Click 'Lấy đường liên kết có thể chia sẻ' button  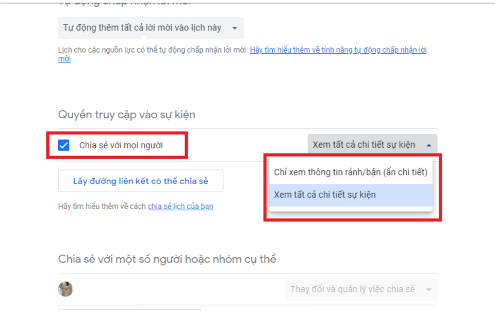click(140, 181)
